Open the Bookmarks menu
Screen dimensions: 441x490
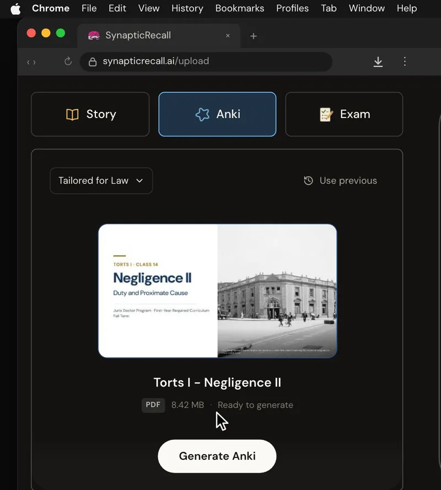tap(240, 8)
